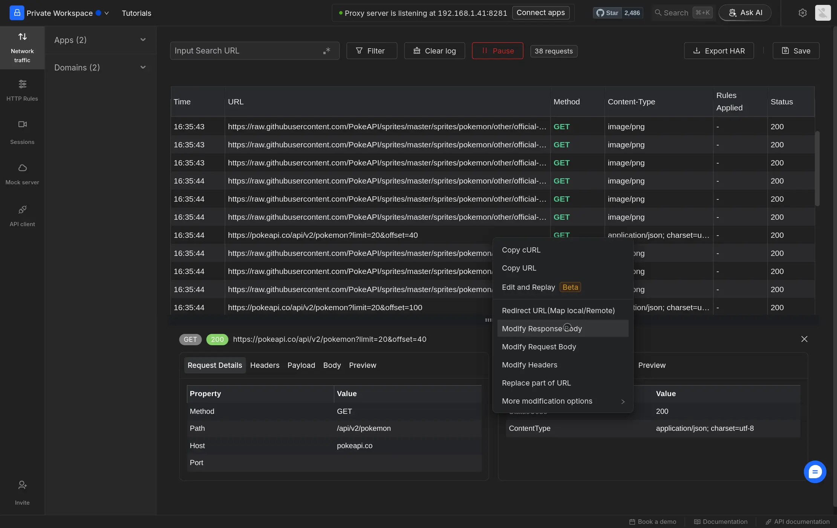Click the Export HAR button
This screenshot has width=837, height=528.
pyautogui.click(x=719, y=51)
